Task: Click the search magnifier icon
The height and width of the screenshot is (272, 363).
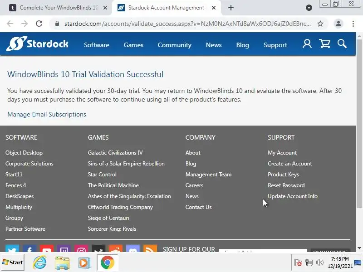Action: coord(342,44)
